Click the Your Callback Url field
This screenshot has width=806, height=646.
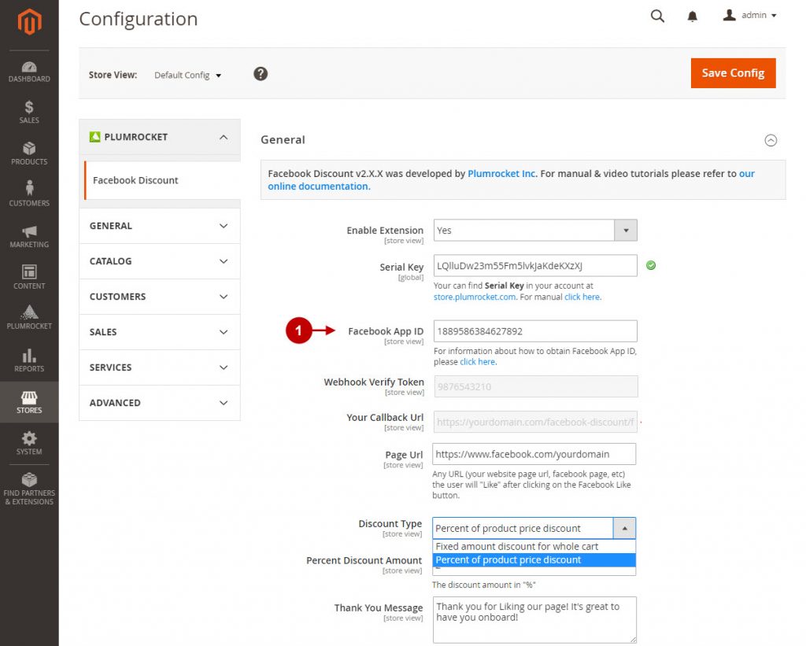(x=535, y=422)
